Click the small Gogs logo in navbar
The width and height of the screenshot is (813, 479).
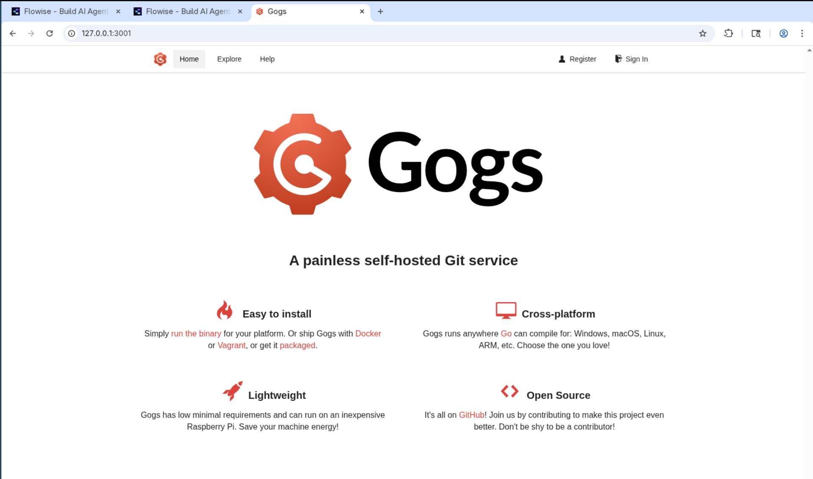pyautogui.click(x=160, y=59)
